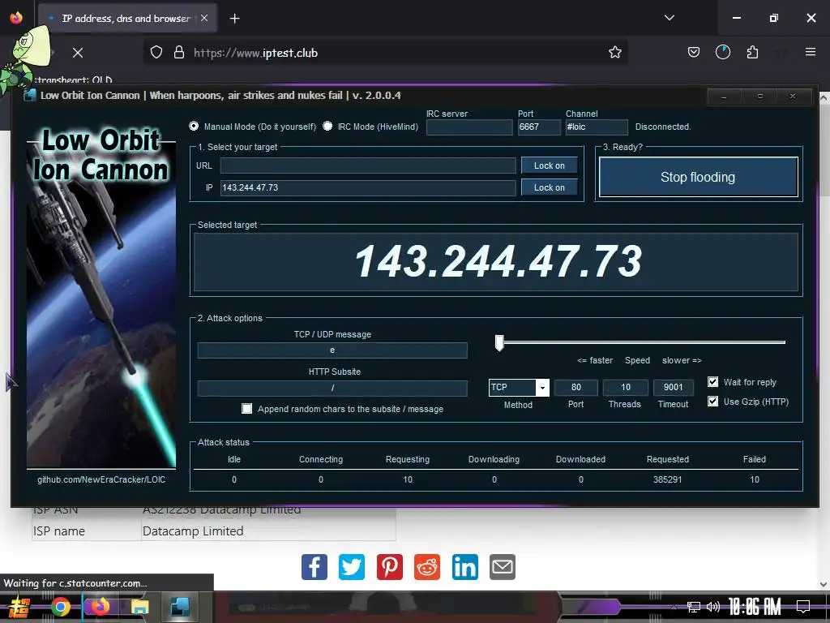Share the page on Facebook
Image resolution: width=830 pixels, height=623 pixels.
314,567
